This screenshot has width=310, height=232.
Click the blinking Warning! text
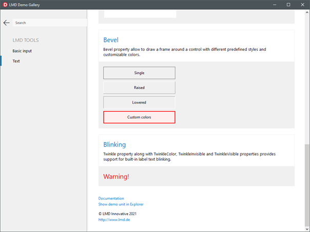point(116,177)
